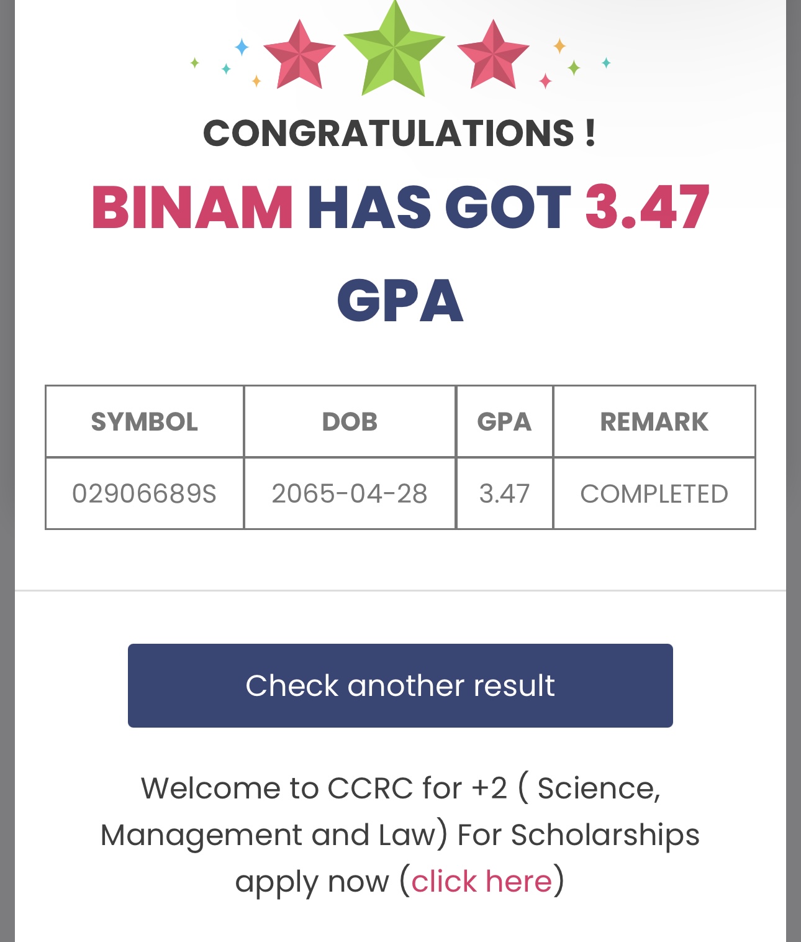Click the large pink 3.47 score
The width and height of the screenshot is (801, 942).
click(x=646, y=207)
